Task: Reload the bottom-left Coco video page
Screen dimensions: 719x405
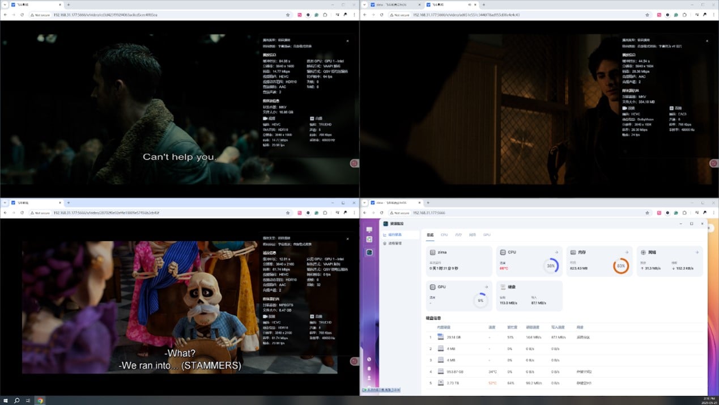Action: 22,213
